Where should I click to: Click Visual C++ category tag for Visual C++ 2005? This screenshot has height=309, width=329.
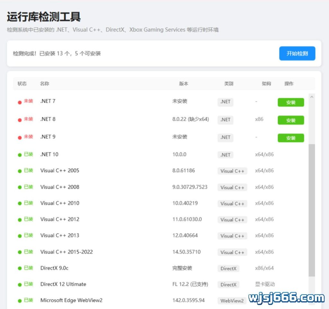point(232,171)
